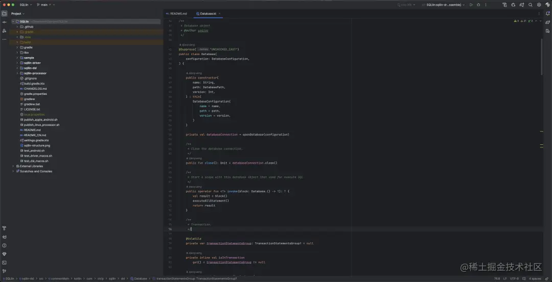Open the Build tool window hammer icon
This screenshot has width=552, height=282.
[x=4, y=228]
